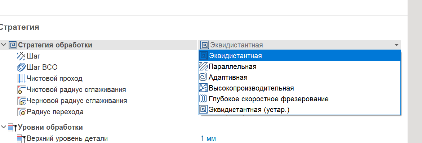Image resolution: width=422 pixels, height=143 pixels.
Task: Click the Чистовой радиус сглаживания icon
Action: click(21, 89)
